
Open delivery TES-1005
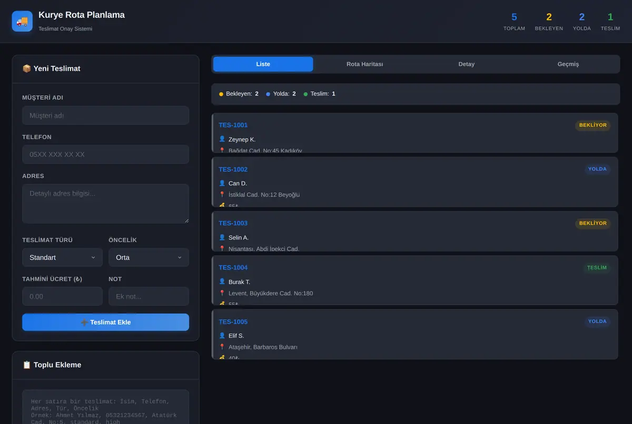415,335
